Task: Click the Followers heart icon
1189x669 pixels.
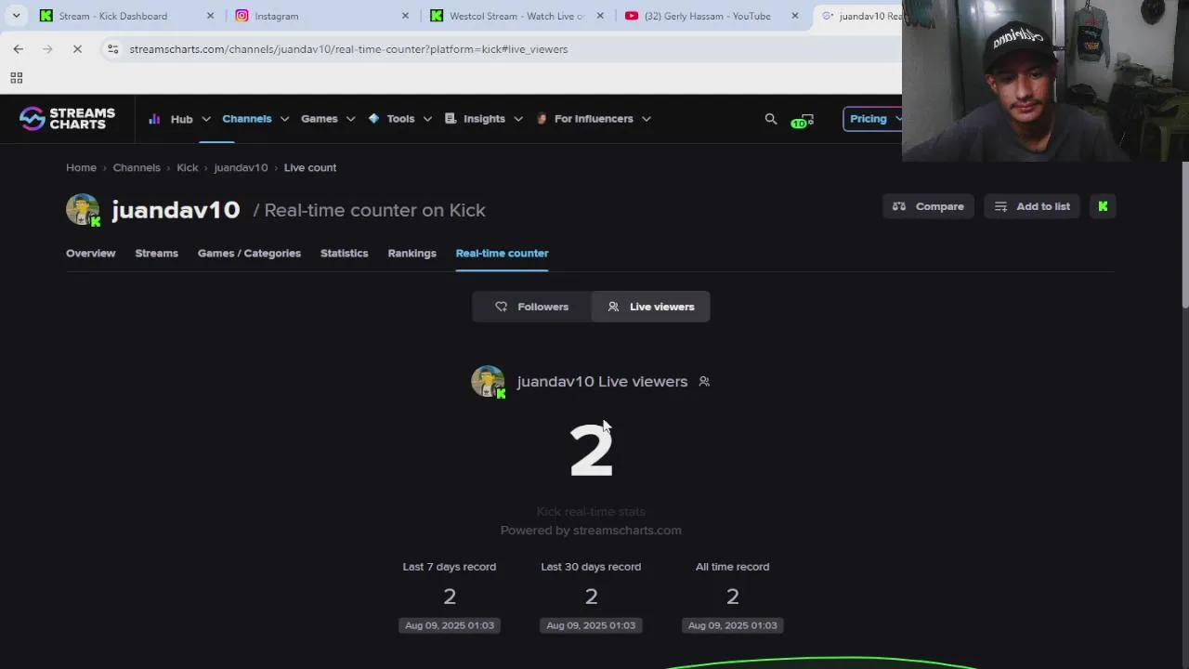Action: 502,307
